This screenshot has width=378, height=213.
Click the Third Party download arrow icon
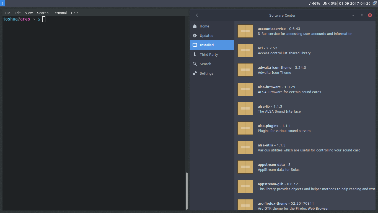[x=195, y=54]
